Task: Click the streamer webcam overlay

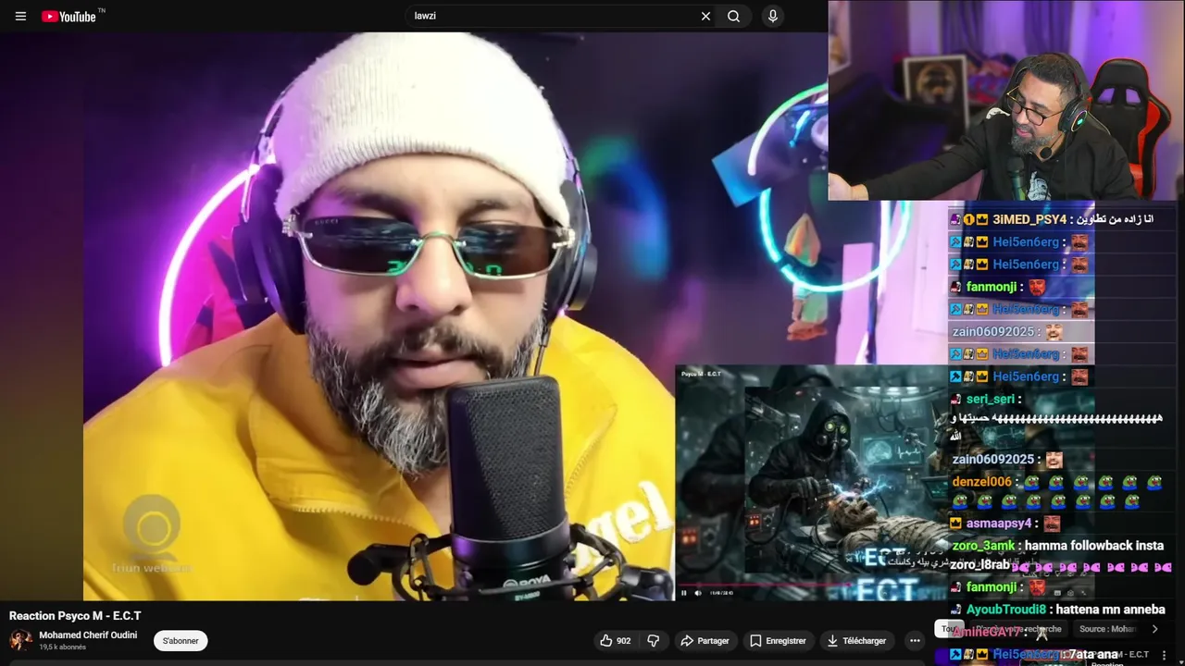Action: point(1006,100)
